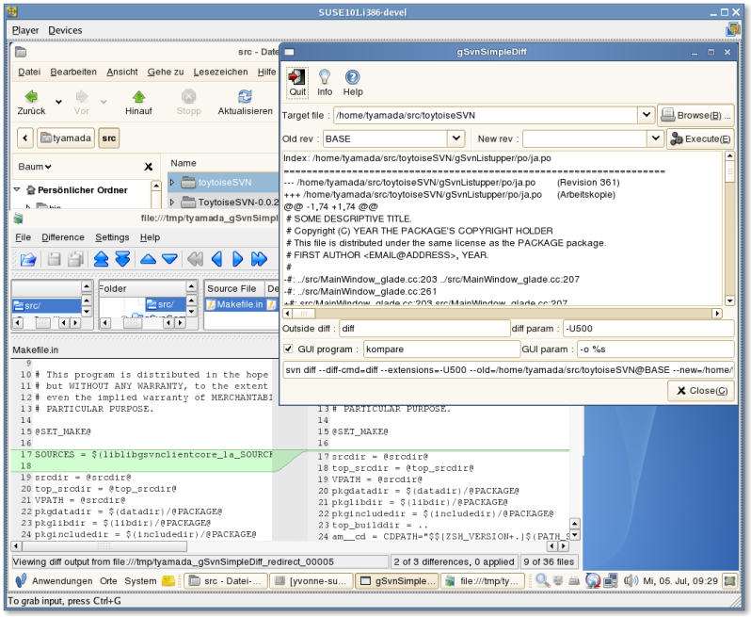Viewport: 751px width, 617px height.
Task: Click the diff param field with -U500
Action: click(648, 329)
